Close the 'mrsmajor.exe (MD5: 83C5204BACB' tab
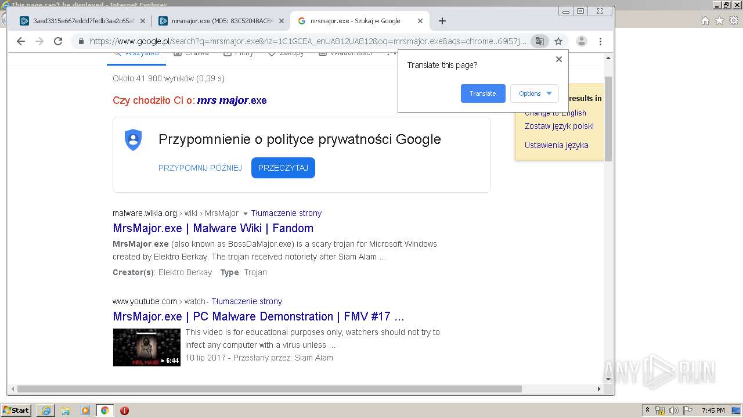This screenshot has width=743, height=418. click(282, 21)
